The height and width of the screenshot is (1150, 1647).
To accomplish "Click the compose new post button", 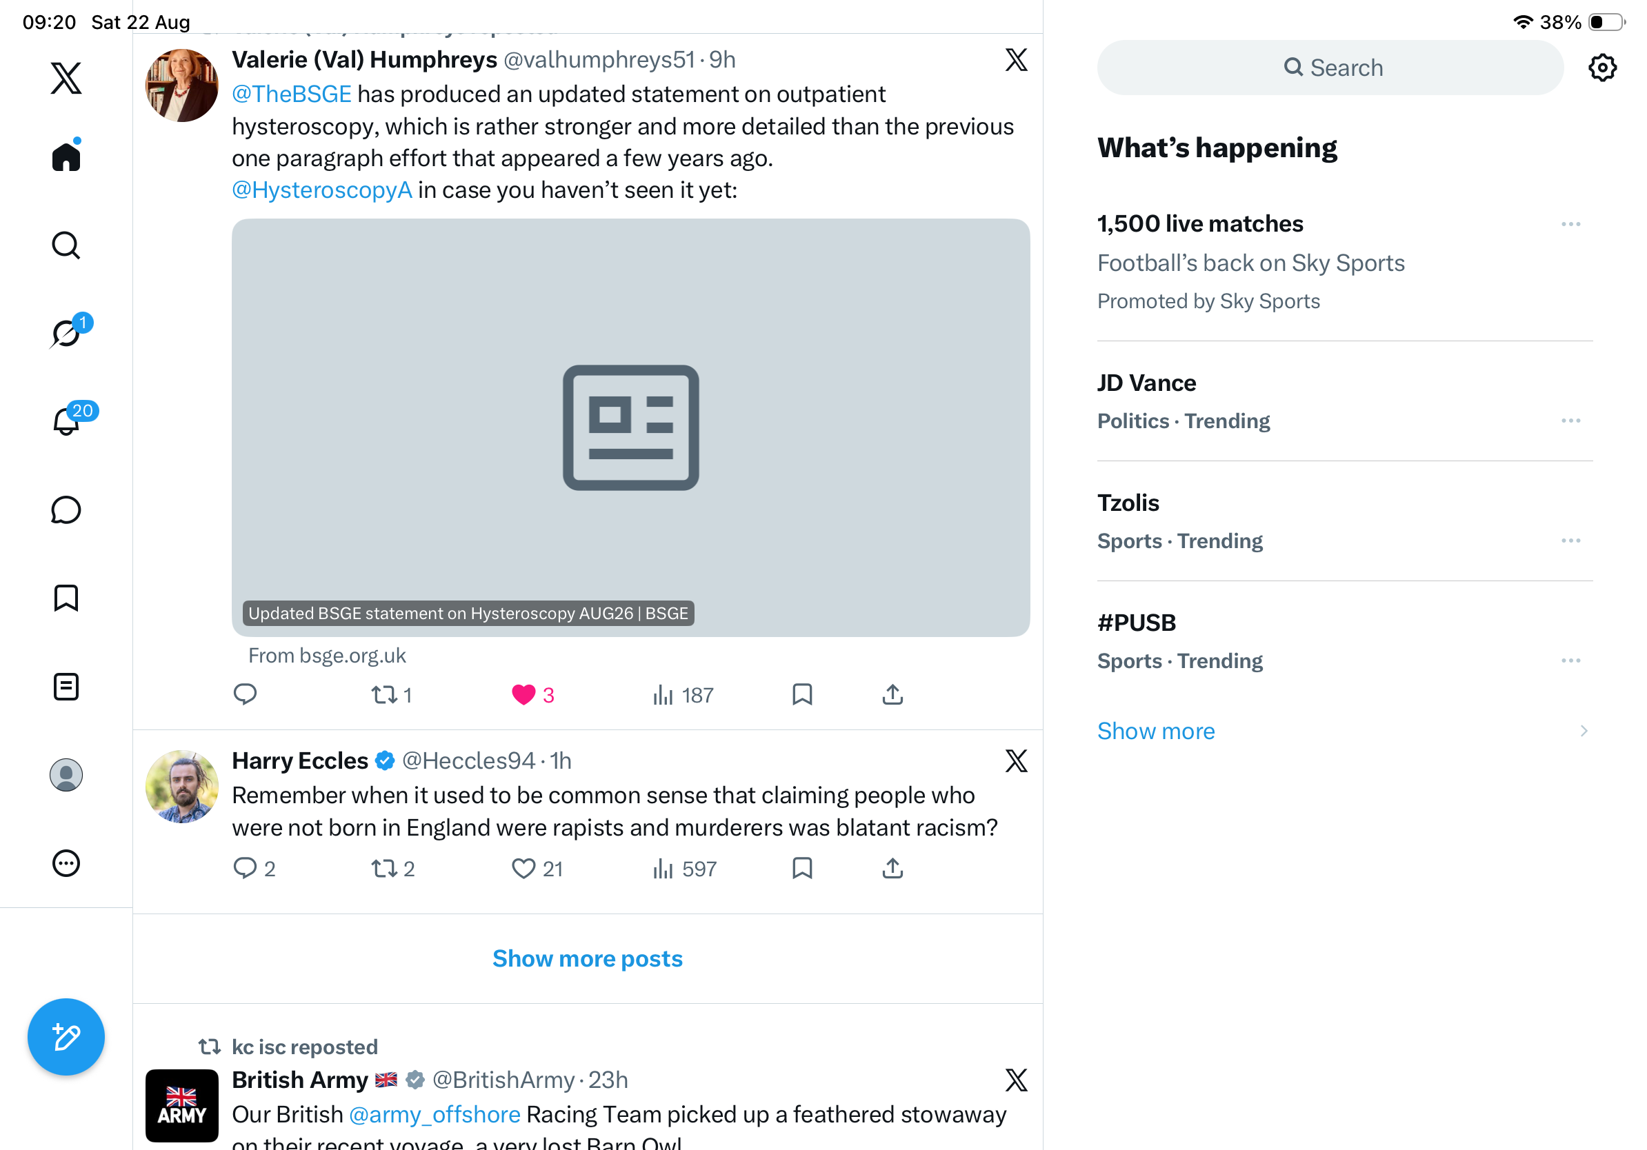I will coord(66,1038).
